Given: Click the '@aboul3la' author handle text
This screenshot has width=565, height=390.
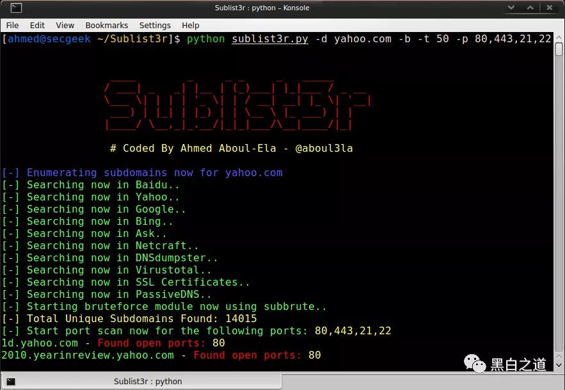Looking at the screenshot, I should tap(324, 148).
